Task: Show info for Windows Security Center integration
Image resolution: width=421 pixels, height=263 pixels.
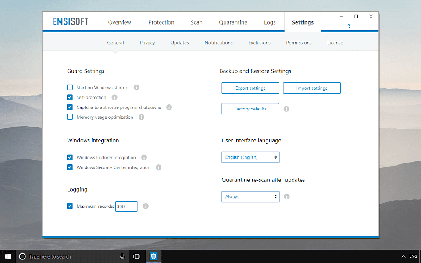Action: tap(158, 167)
